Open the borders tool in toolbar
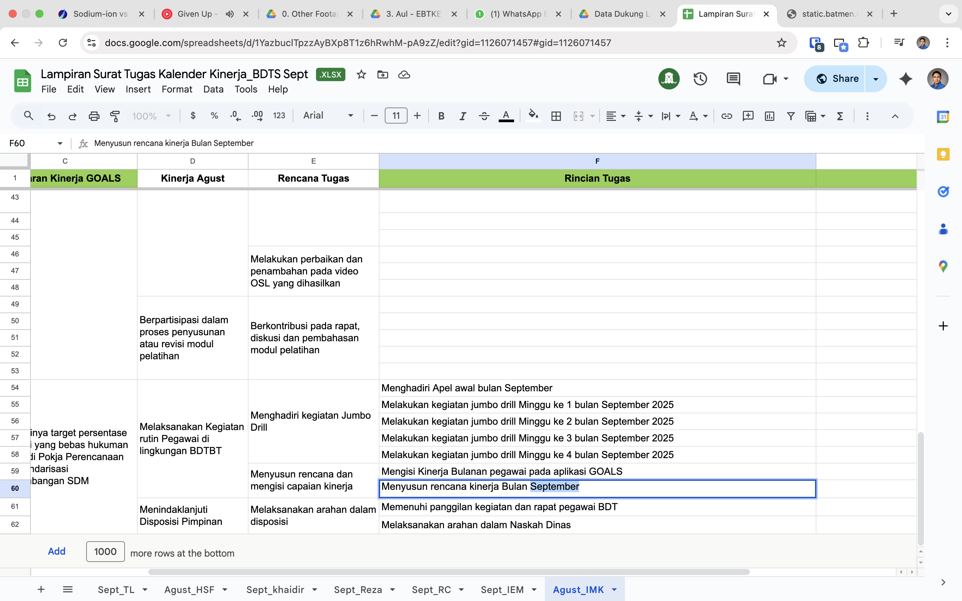This screenshot has height=601, width=962. pos(556,116)
